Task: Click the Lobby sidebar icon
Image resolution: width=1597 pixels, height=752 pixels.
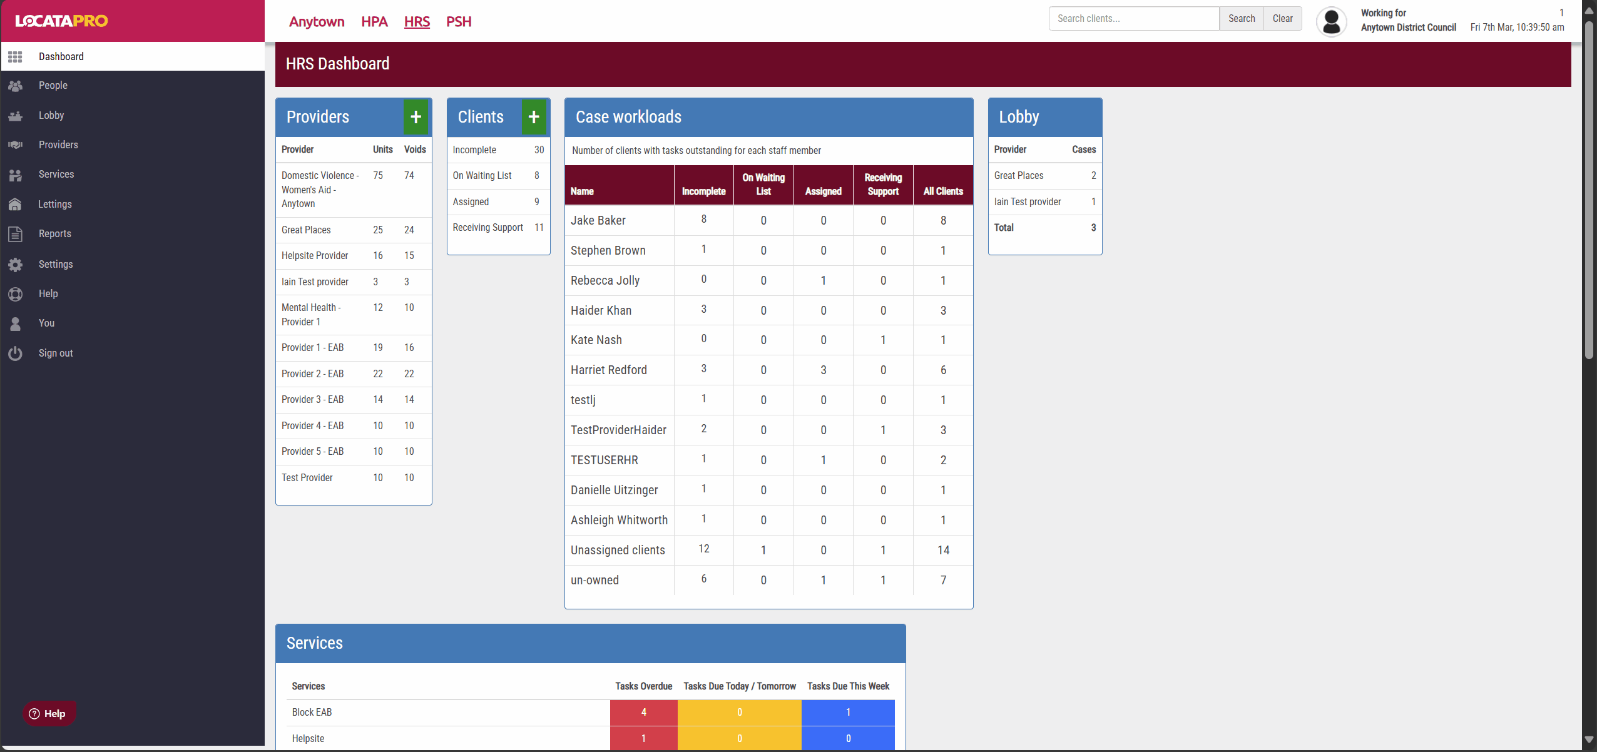Action: tap(15, 116)
